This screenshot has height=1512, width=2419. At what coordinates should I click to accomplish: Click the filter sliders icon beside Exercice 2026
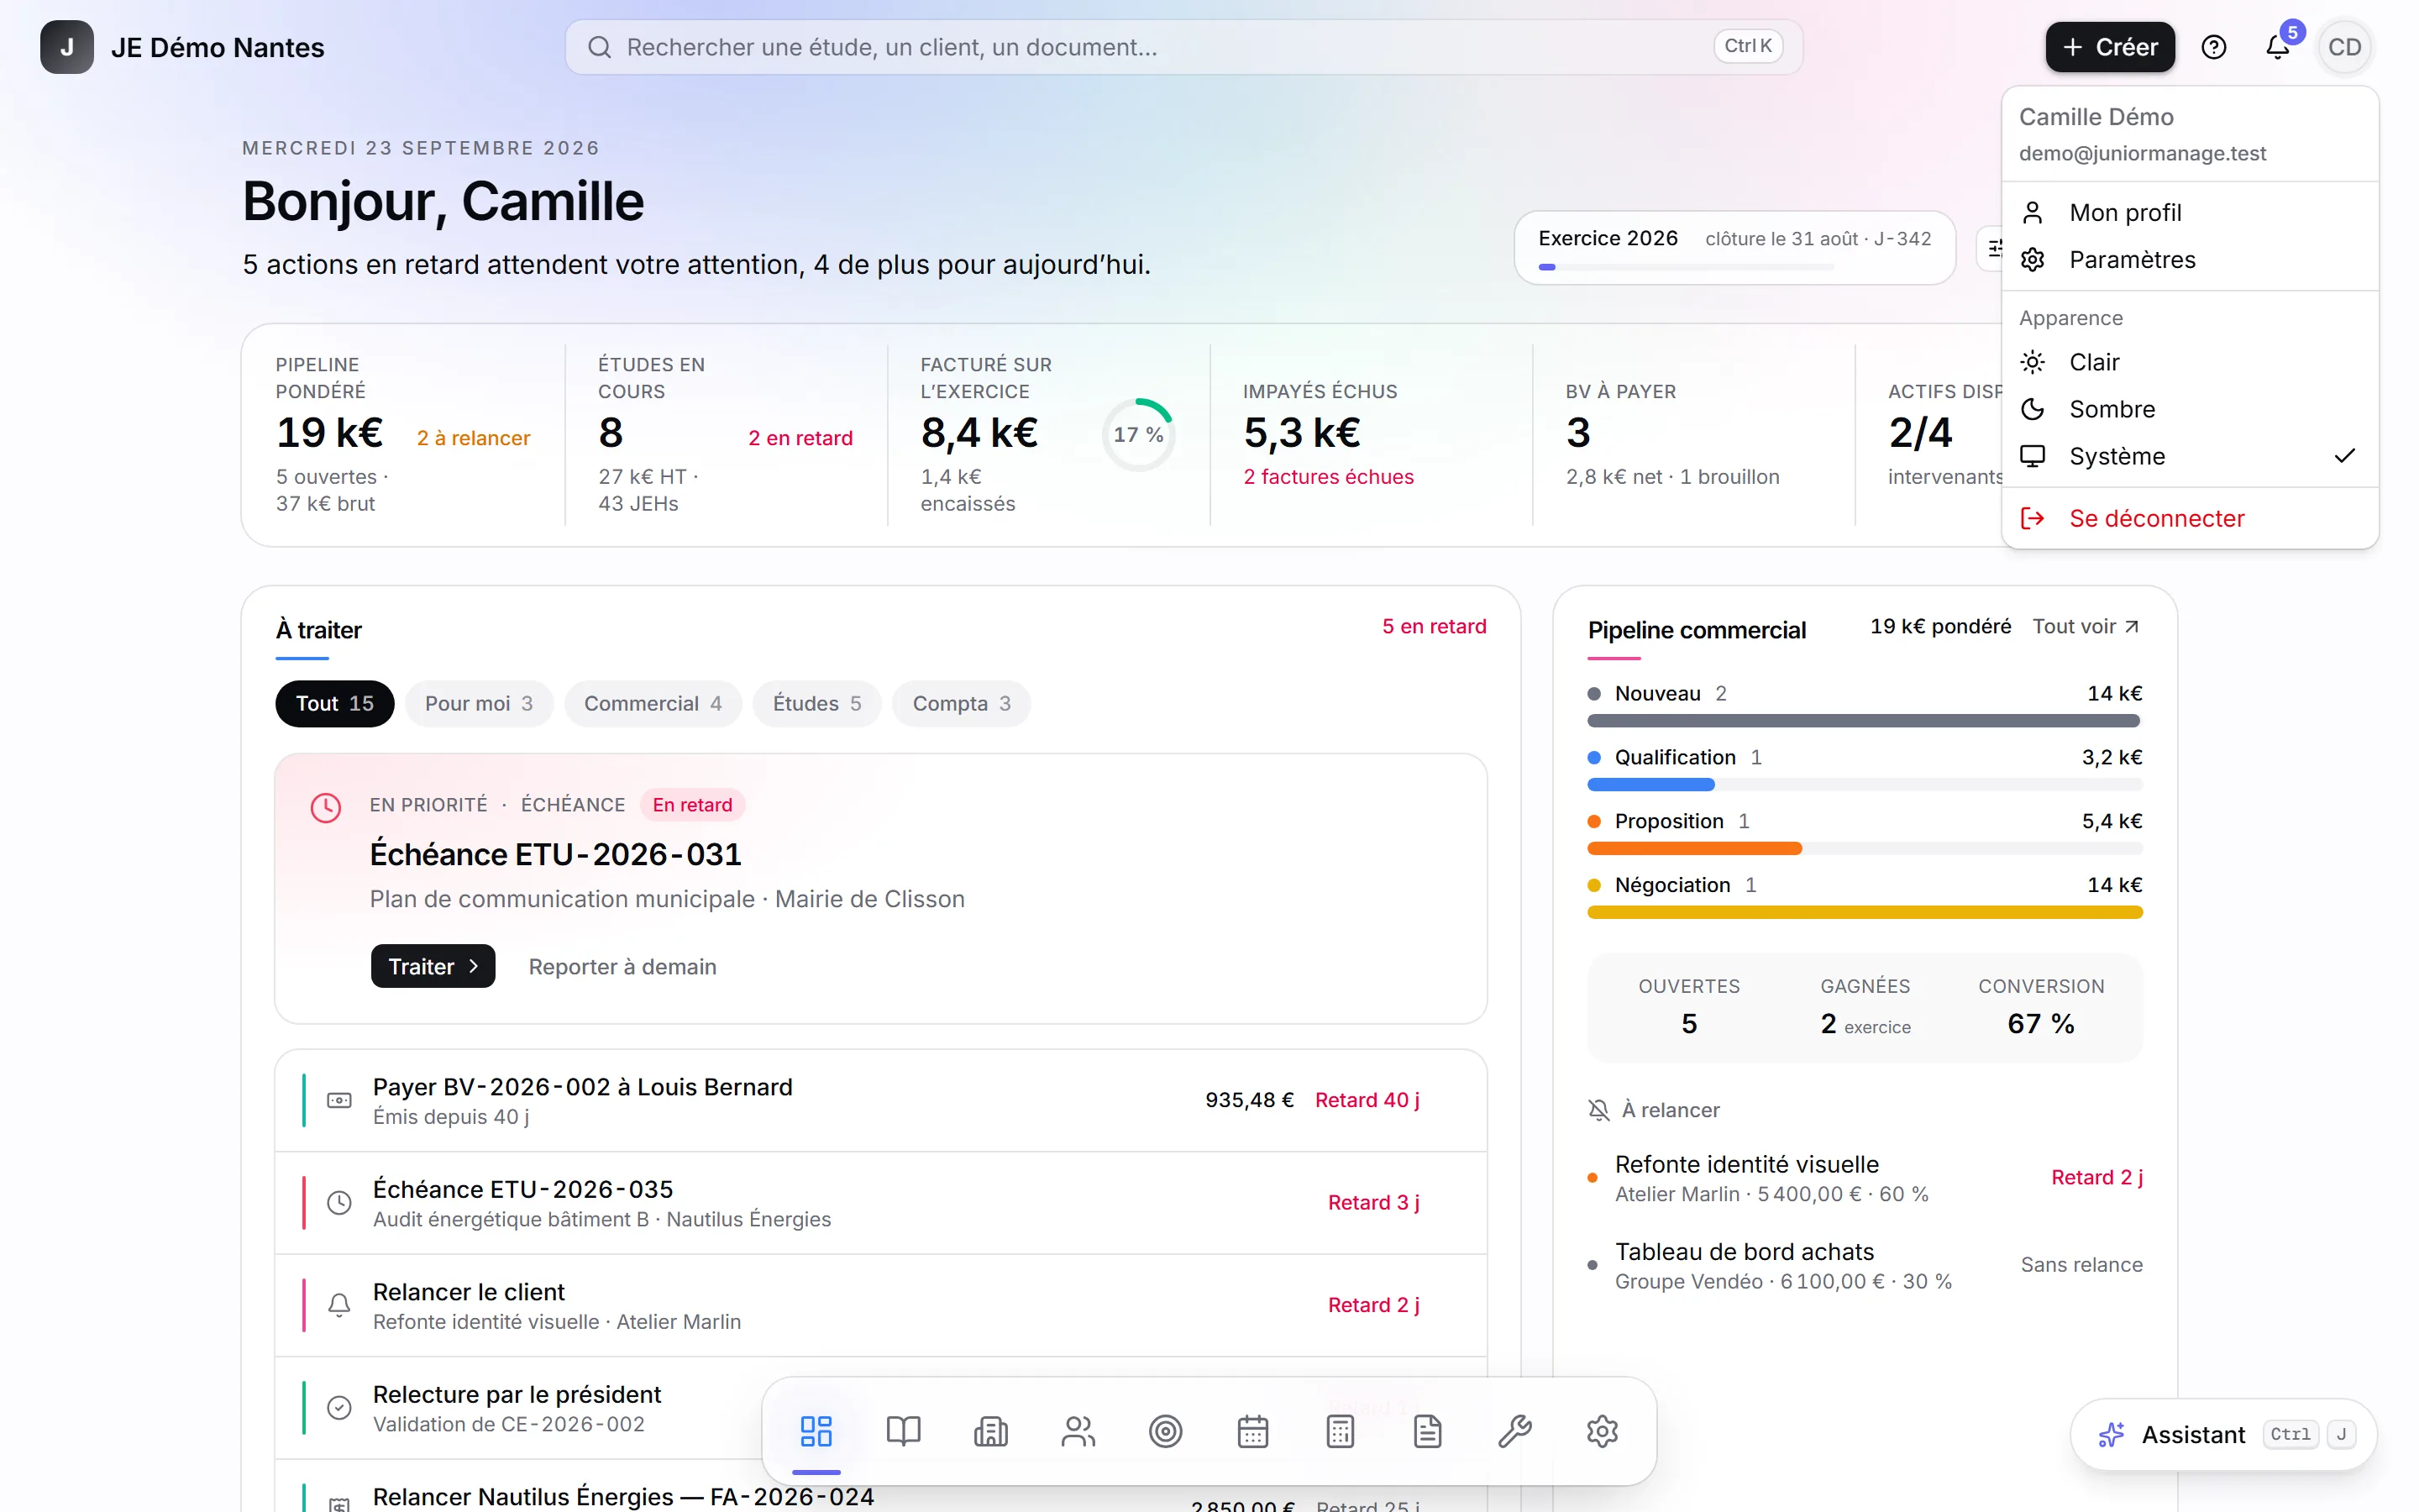[1994, 248]
